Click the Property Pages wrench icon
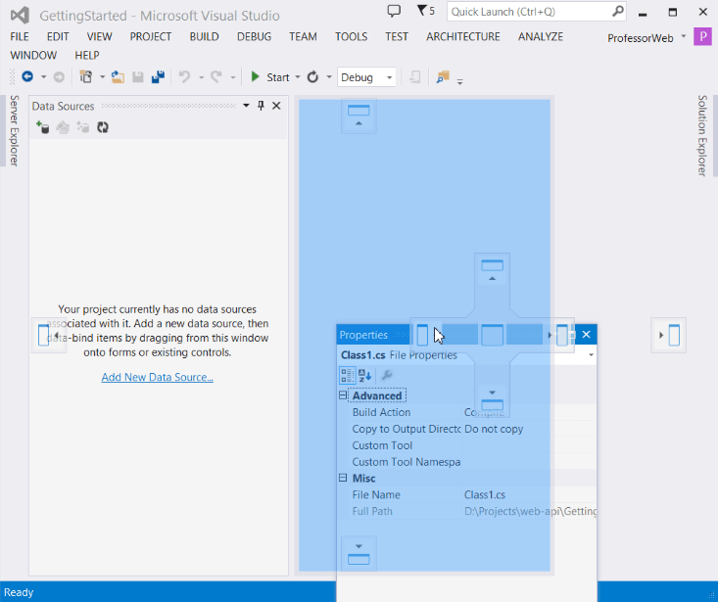This screenshot has height=602, width=718. (387, 376)
